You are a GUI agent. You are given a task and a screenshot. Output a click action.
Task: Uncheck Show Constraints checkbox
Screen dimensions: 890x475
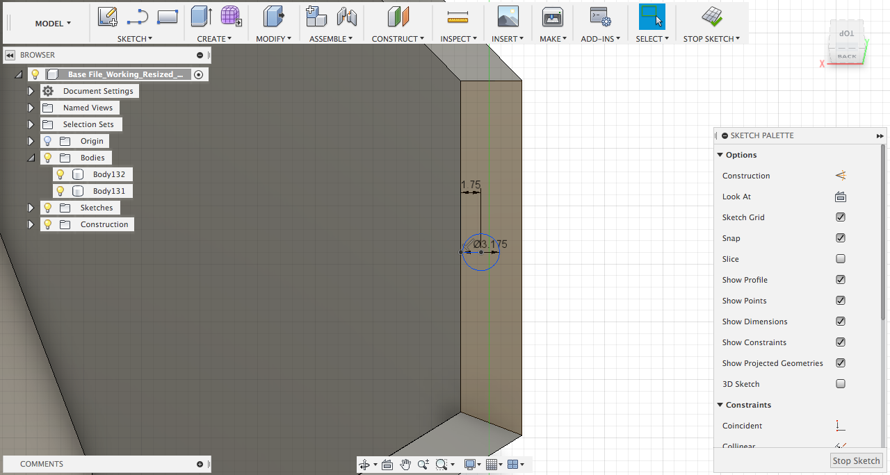point(841,342)
